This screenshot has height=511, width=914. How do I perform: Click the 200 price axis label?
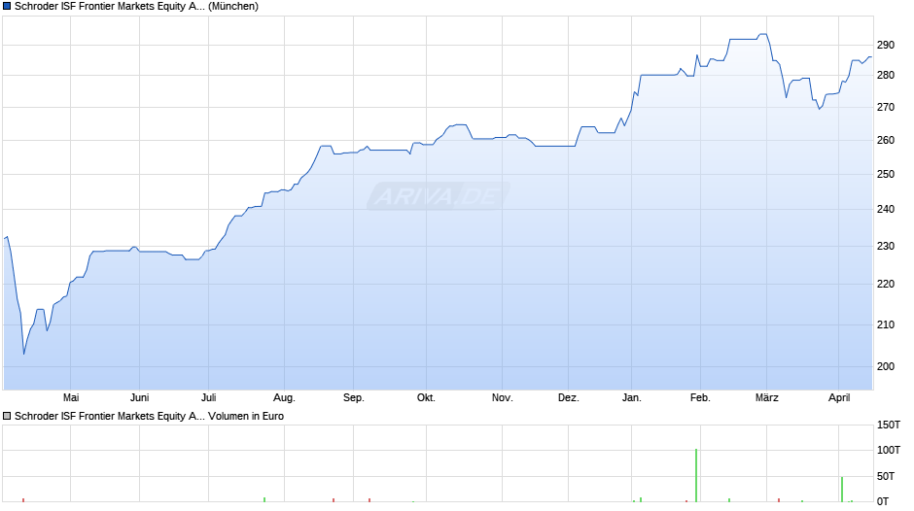point(886,366)
